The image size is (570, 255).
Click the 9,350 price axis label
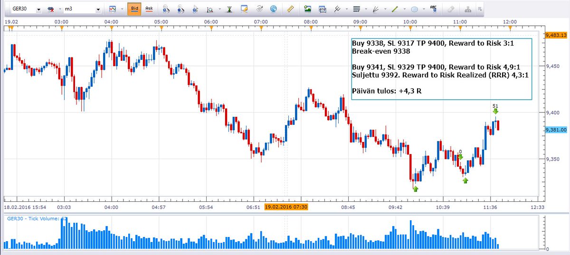pyautogui.click(x=551, y=159)
